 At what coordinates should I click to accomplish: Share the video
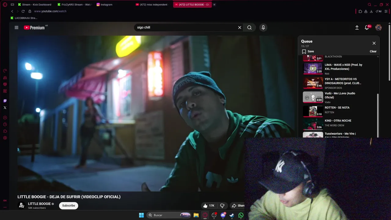tap(238, 206)
